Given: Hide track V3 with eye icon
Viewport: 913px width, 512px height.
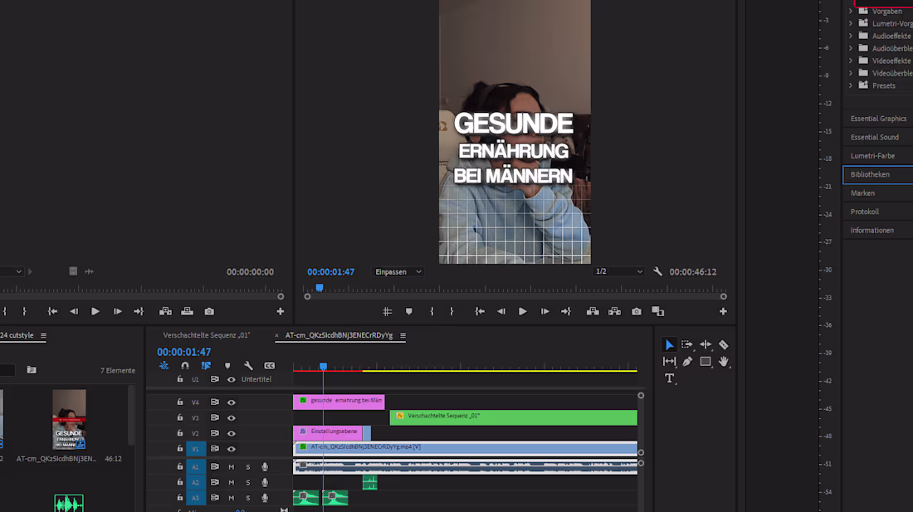Looking at the screenshot, I should [x=232, y=417].
